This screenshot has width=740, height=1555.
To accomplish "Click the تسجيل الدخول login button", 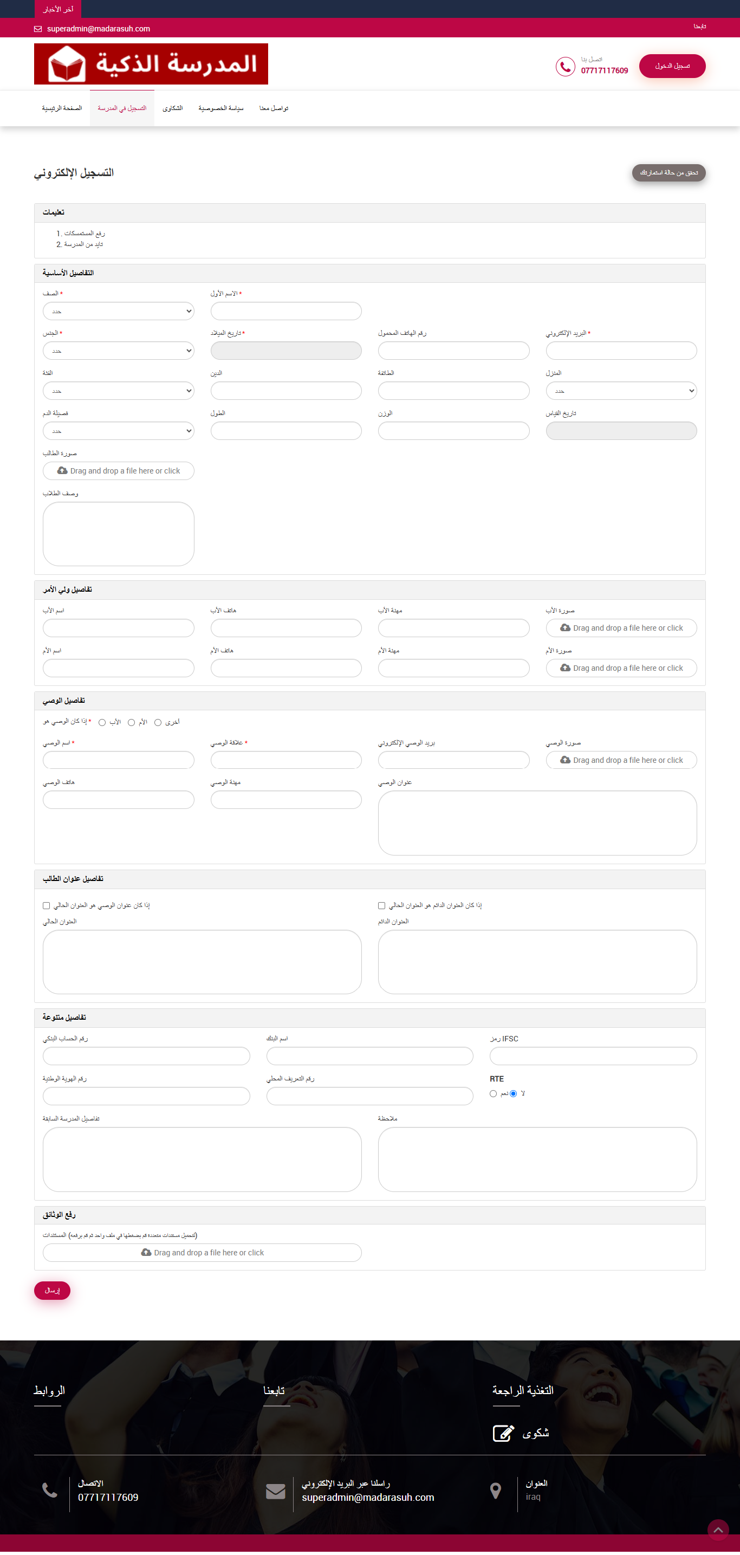I will tap(672, 67).
